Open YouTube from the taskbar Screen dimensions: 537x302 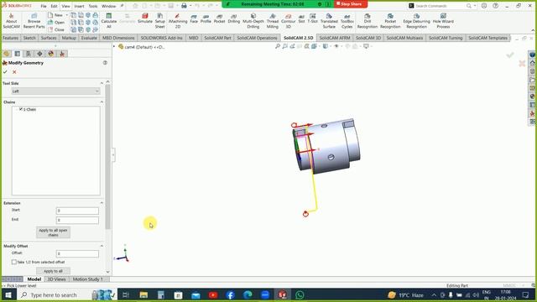[213, 294]
